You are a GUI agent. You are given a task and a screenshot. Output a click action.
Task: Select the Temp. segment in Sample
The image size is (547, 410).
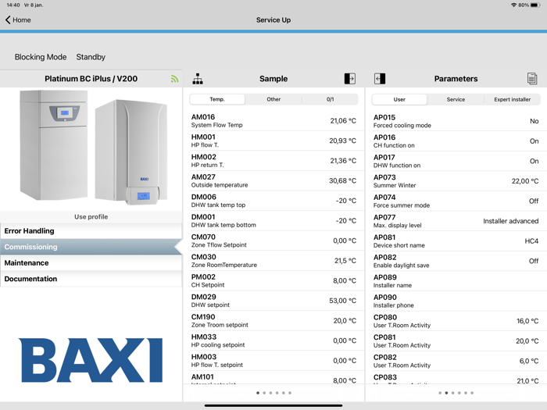[217, 99]
